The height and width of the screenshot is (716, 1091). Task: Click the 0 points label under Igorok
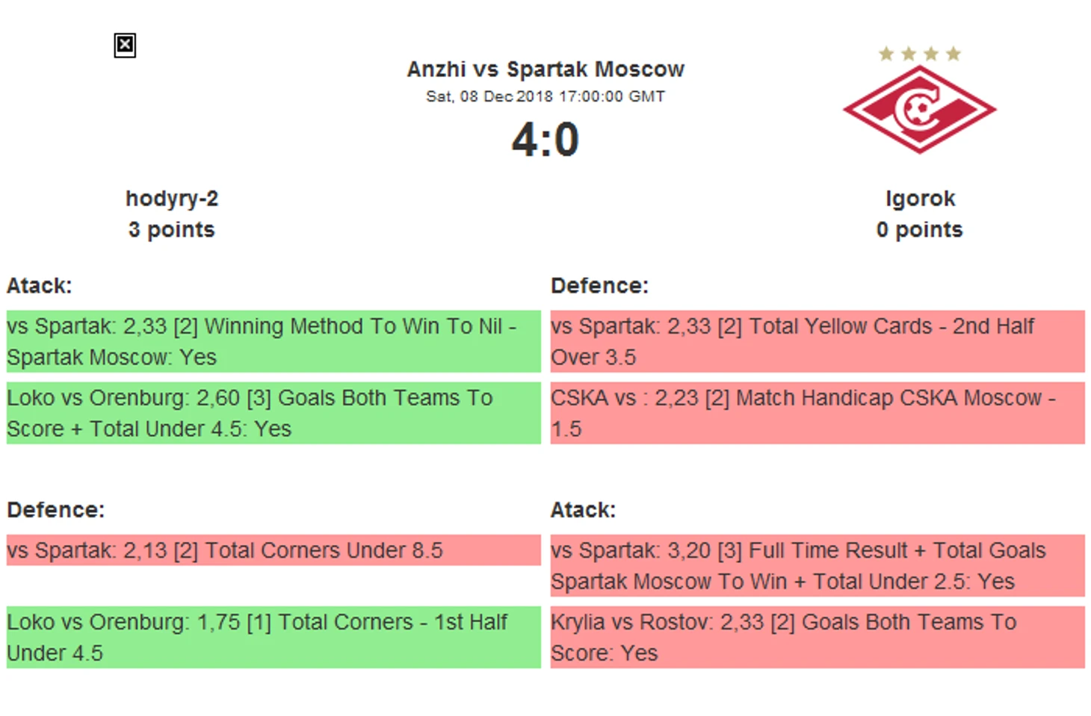(920, 230)
